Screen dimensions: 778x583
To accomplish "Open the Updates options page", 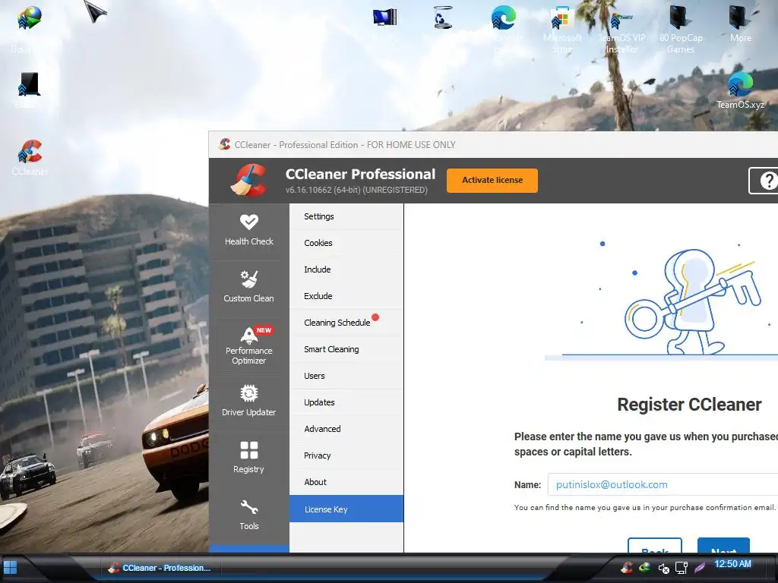I will coord(346,402).
